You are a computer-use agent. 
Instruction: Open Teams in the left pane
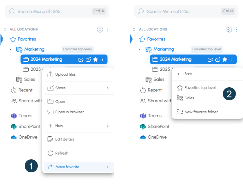[x=21, y=116]
